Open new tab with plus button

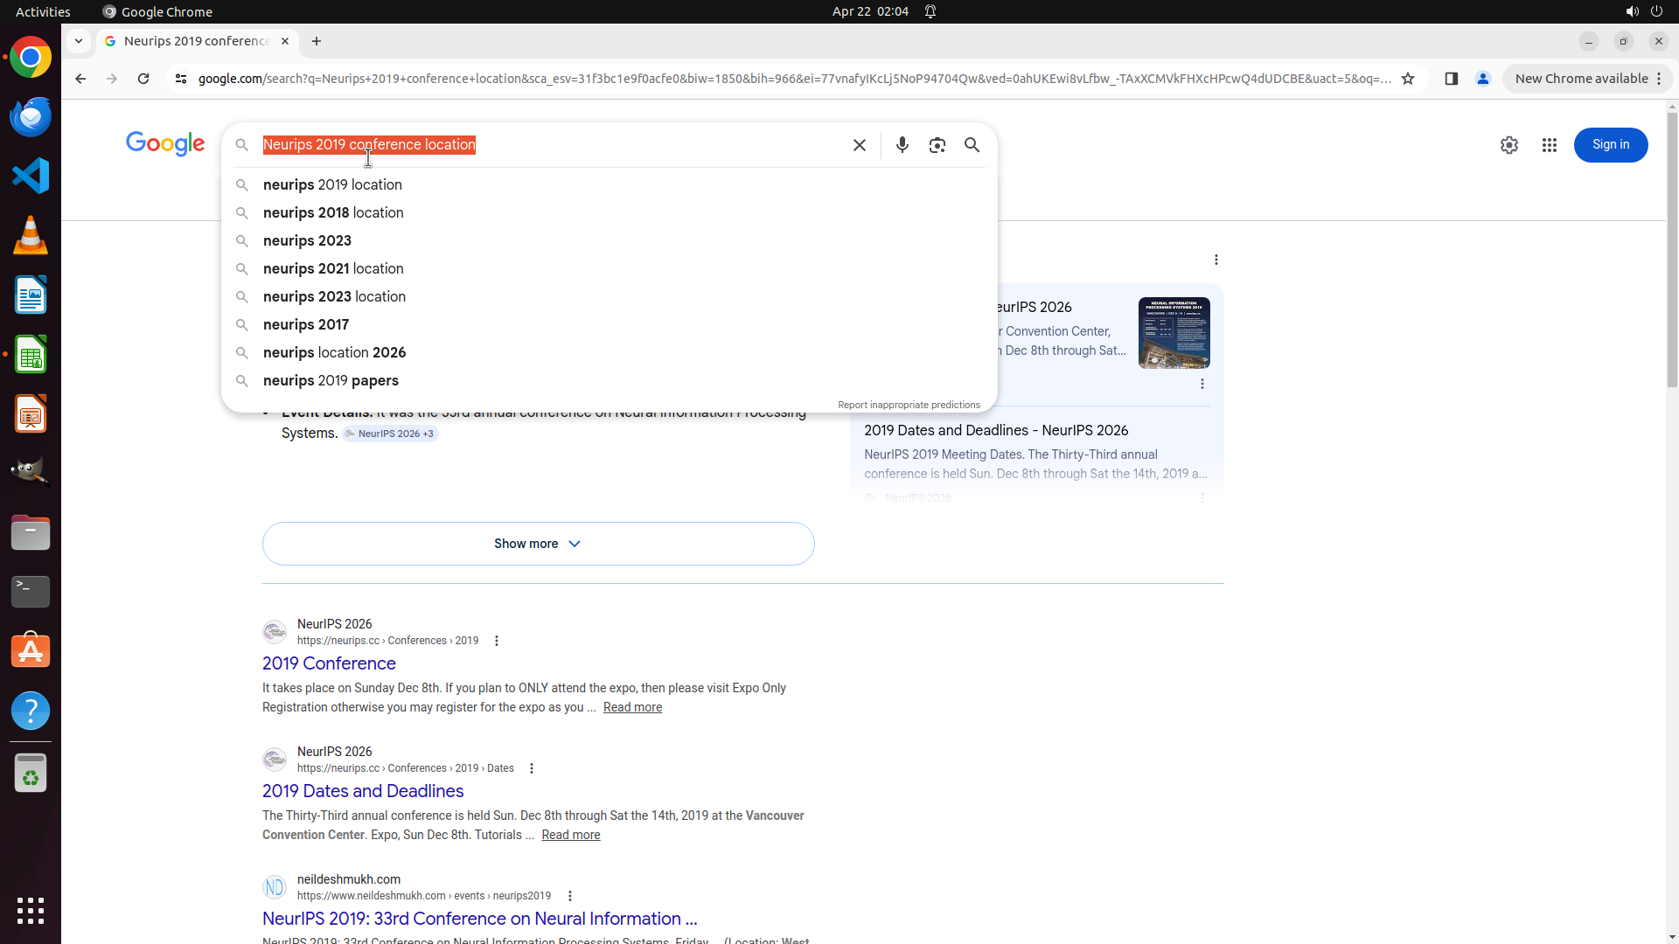click(x=317, y=41)
